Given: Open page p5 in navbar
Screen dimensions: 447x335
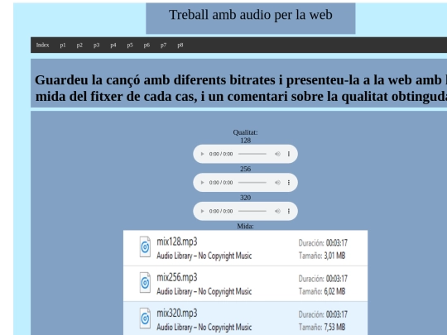Looking at the screenshot, I should tap(130, 45).
